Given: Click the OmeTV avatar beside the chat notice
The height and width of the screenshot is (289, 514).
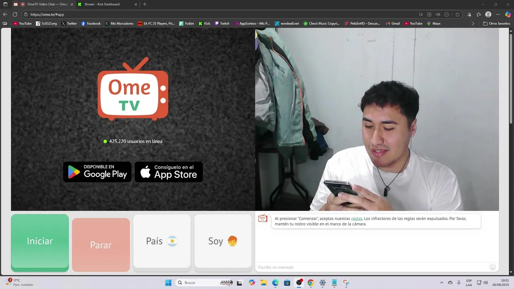Looking at the screenshot, I should point(263,218).
